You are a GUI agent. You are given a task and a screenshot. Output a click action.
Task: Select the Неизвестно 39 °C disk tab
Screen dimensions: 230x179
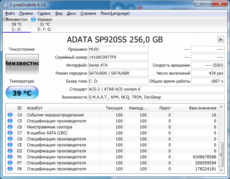click(16, 24)
